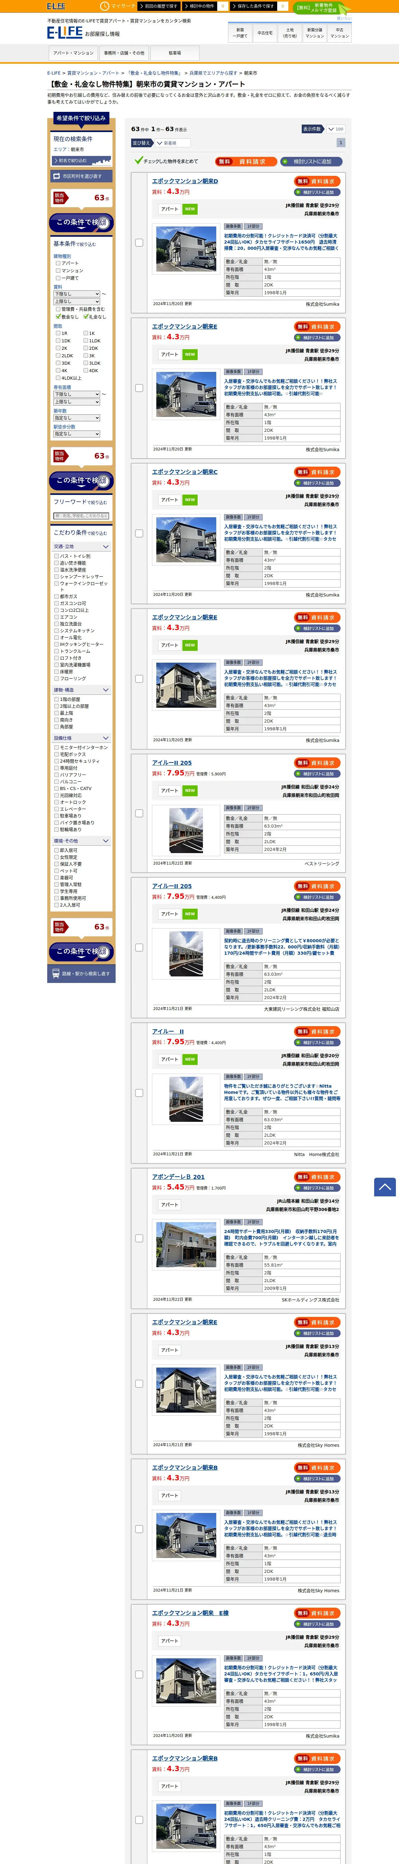Click the blue back-to-top arrow icon
399x1864 pixels.
click(384, 1187)
